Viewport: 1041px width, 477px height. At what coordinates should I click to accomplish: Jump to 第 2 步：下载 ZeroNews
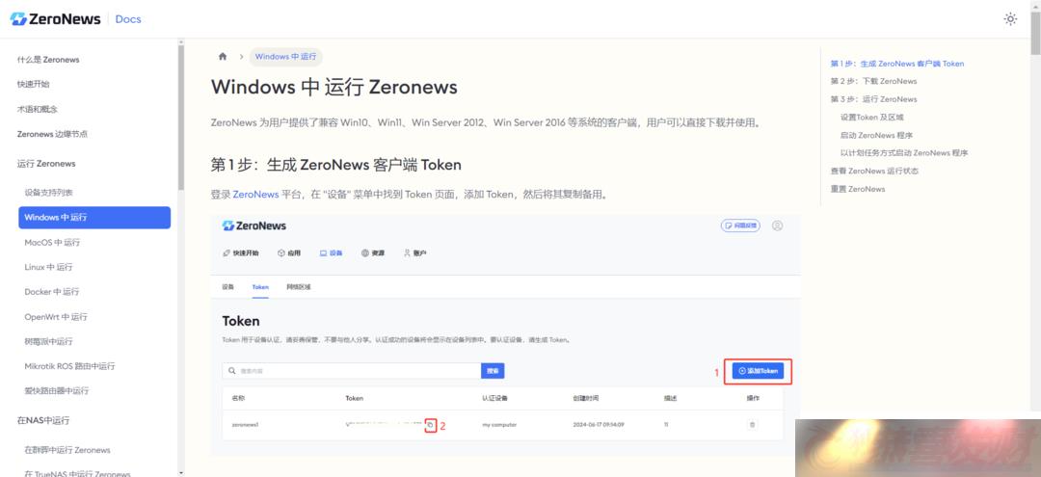point(873,81)
